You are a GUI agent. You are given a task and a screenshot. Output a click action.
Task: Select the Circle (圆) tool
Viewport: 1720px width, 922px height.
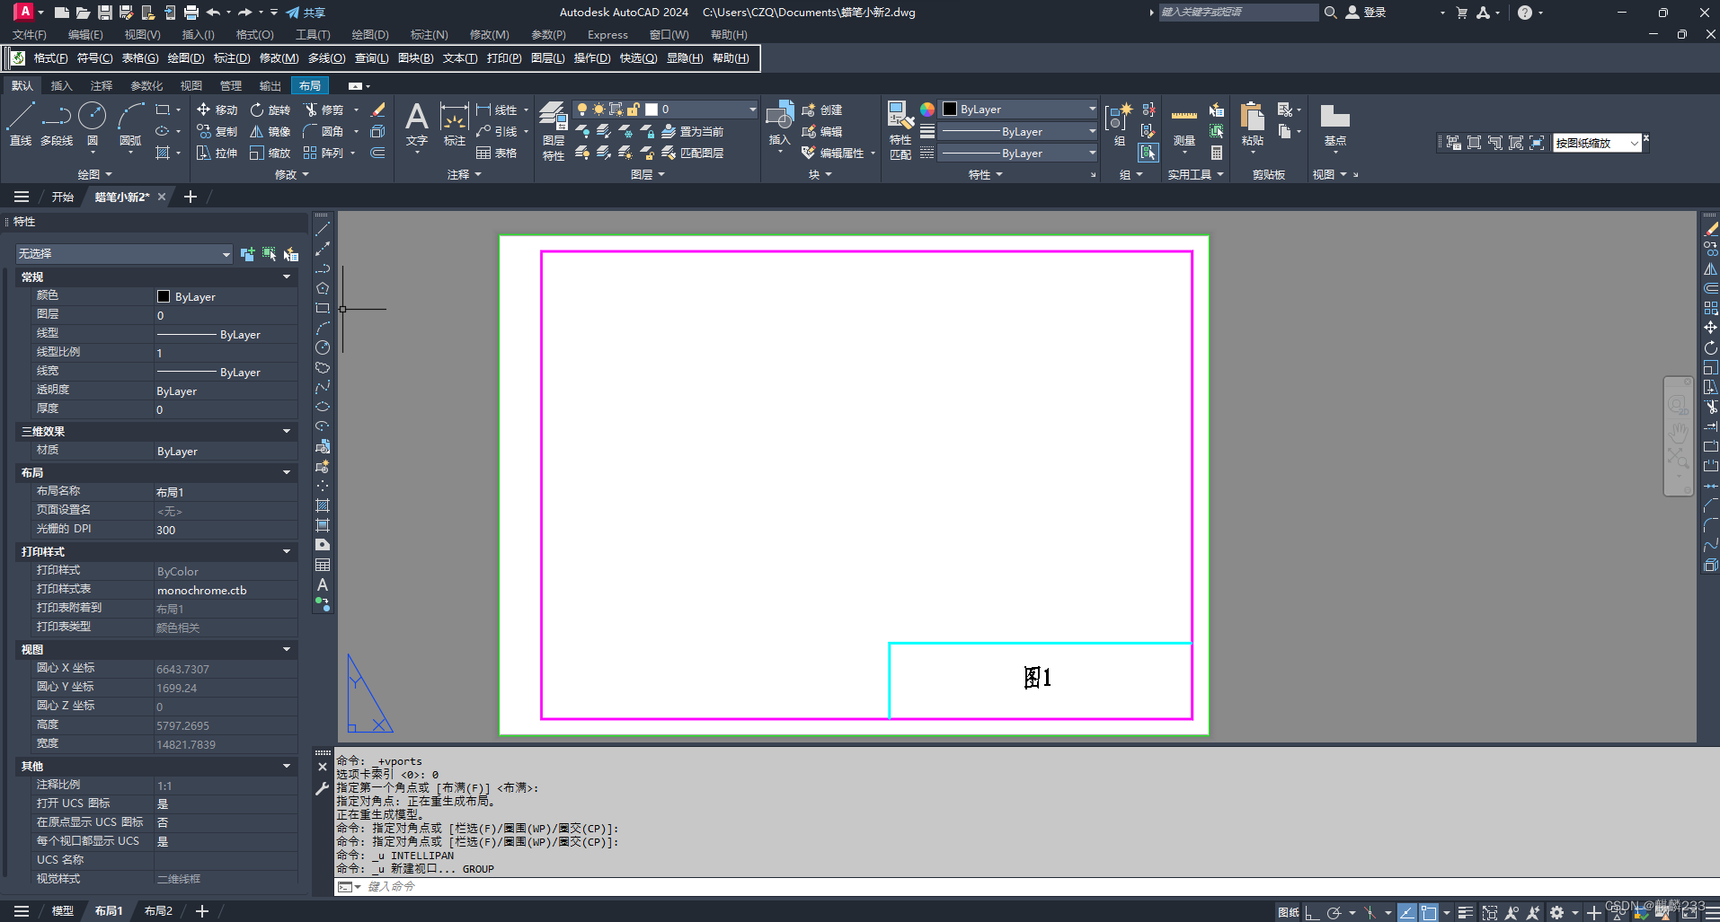[x=93, y=124]
